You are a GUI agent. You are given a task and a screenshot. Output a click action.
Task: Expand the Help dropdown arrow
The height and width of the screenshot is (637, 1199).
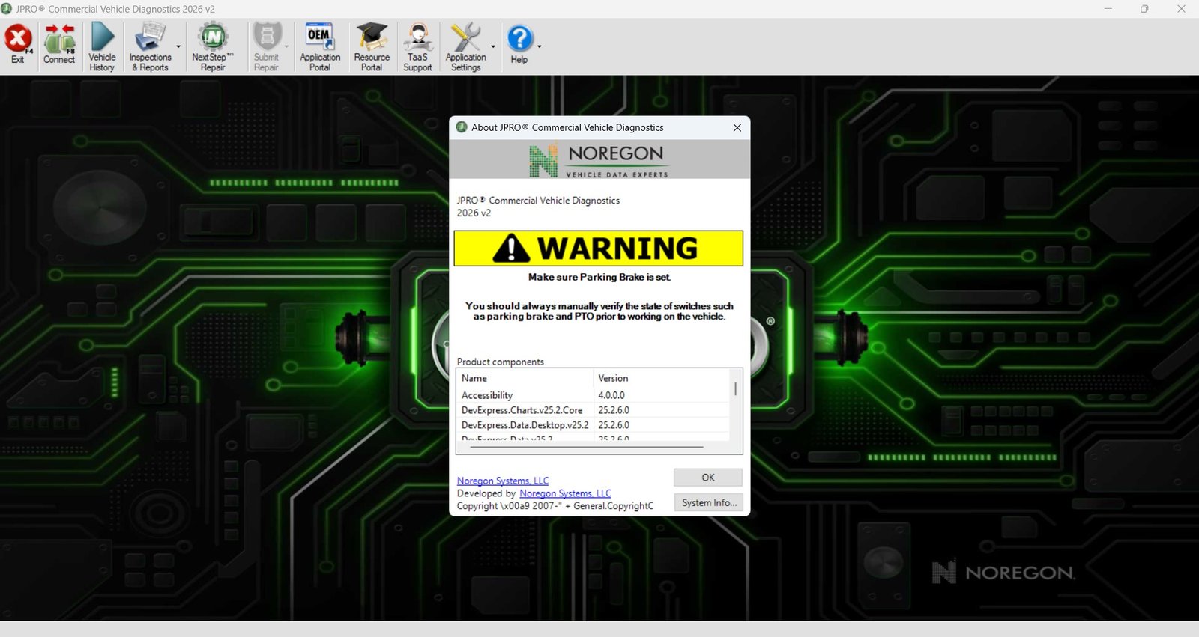[539, 46]
